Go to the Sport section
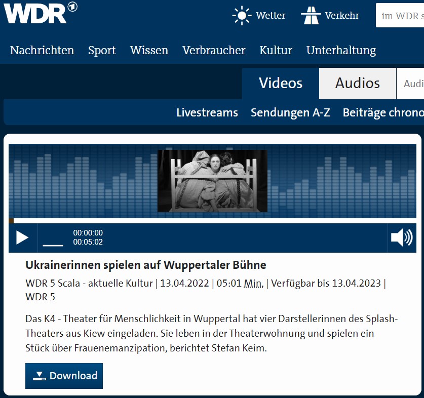The image size is (424, 398). tap(102, 50)
